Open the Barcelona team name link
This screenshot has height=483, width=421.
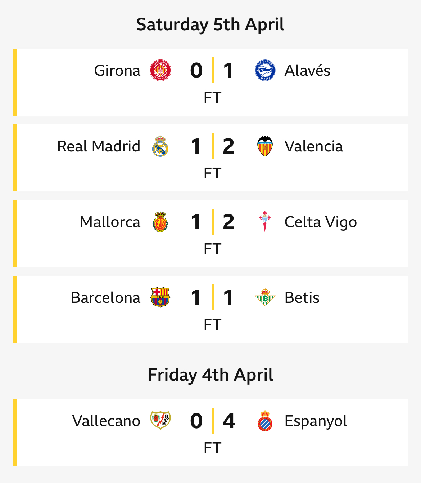(105, 298)
